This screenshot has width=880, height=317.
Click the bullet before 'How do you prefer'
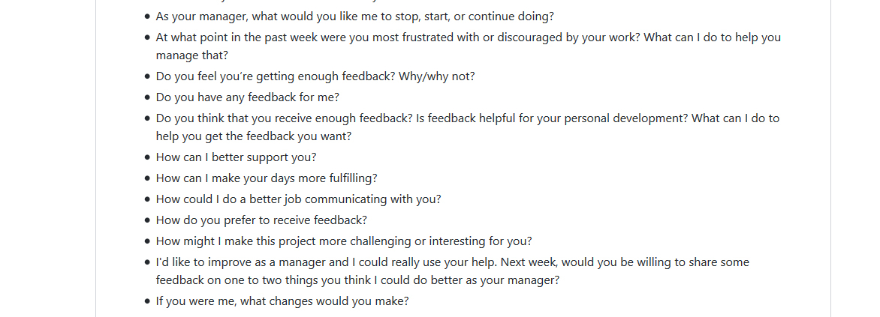coord(147,220)
